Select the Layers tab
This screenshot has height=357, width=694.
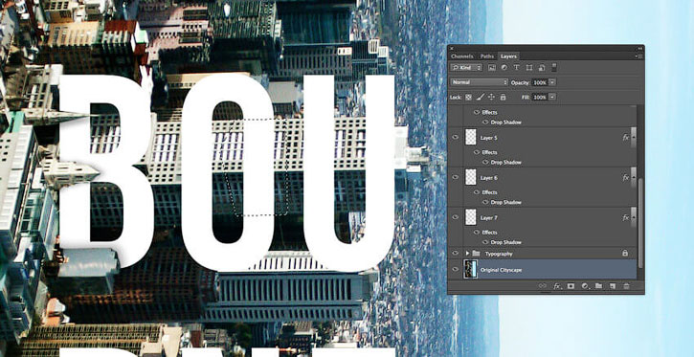(x=508, y=56)
